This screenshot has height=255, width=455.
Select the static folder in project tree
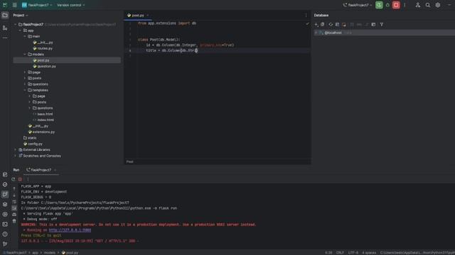pos(30,138)
